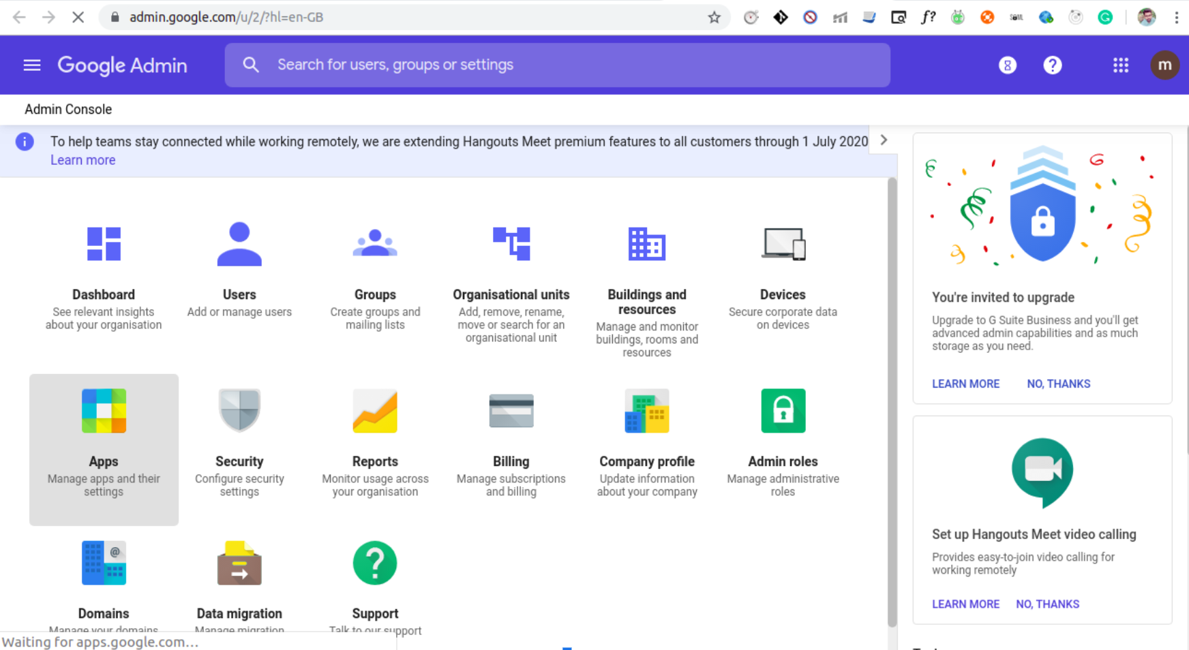Open the Users icon
The width and height of the screenshot is (1189, 650).
pyautogui.click(x=239, y=243)
